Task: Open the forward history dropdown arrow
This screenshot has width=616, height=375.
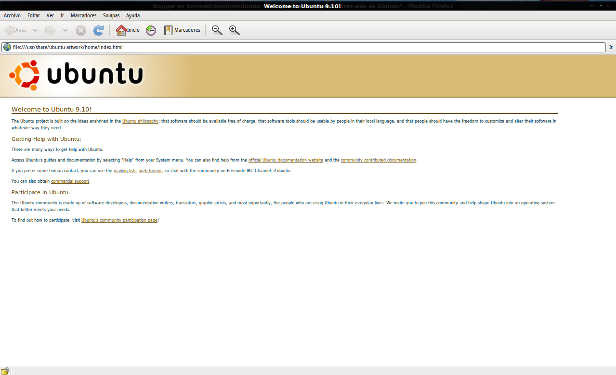Action: (66, 30)
